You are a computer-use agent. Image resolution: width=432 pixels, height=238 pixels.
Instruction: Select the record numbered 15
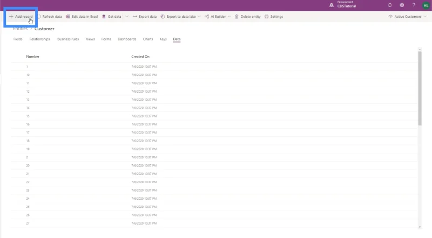point(214,116)
